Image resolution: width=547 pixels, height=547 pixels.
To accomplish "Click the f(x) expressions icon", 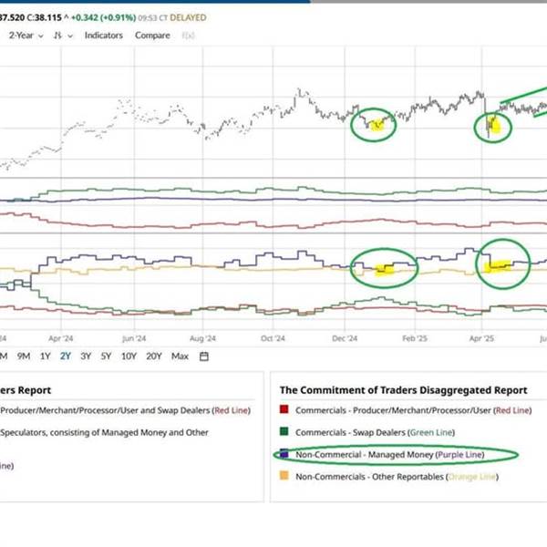I will [x=189, y=36].
